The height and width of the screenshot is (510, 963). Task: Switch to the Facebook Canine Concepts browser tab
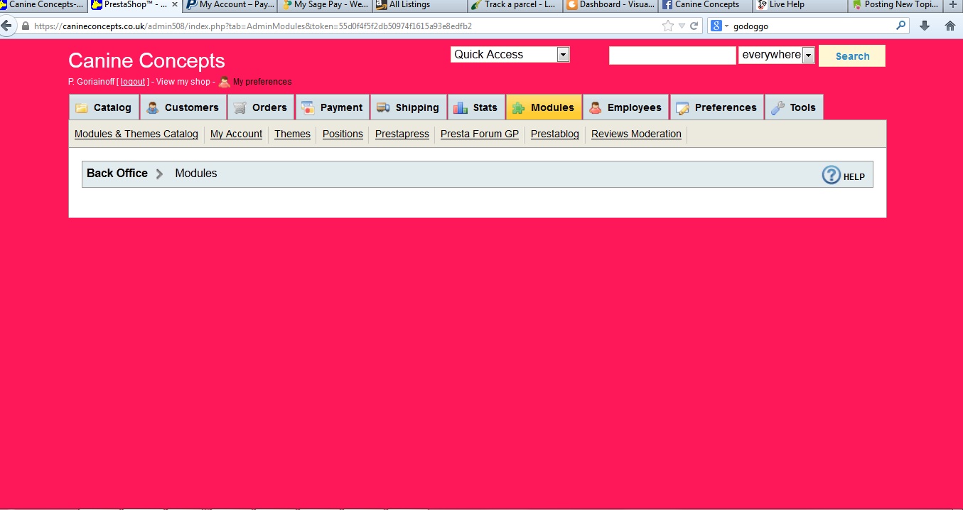[x=704, y=5]
